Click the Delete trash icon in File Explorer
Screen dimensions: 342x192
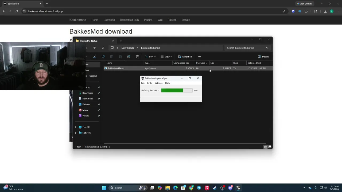click(x=137, y=57)
